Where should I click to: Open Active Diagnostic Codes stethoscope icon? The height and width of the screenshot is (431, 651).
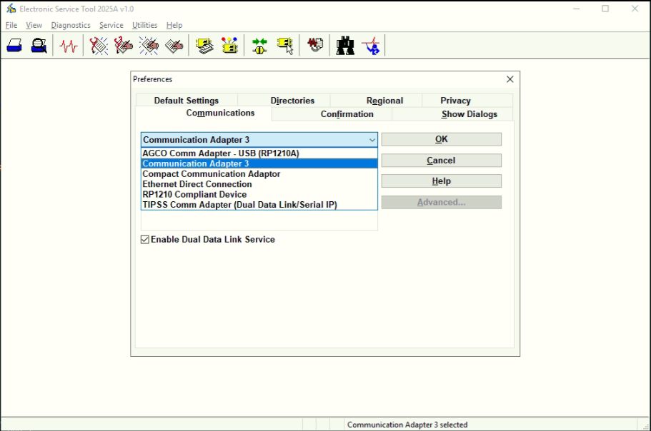click(x=99, y=46)
